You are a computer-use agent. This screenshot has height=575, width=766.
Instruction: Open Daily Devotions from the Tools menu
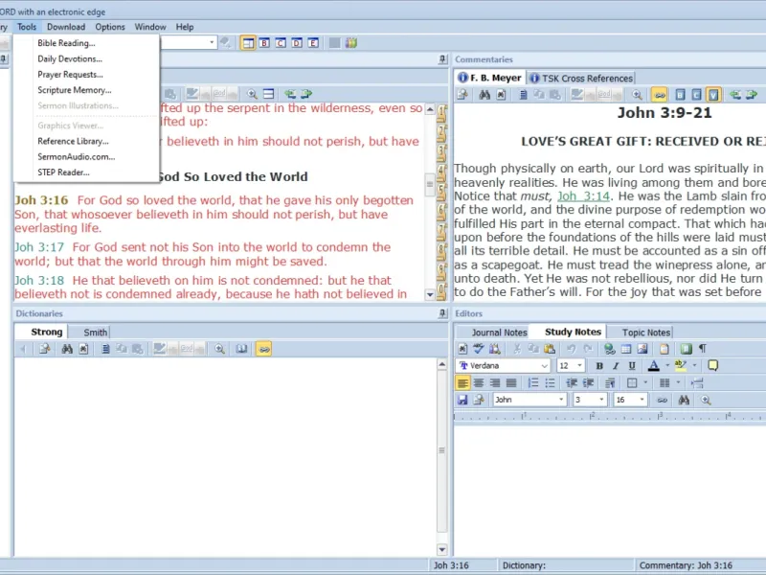click(x=70, y=58)
